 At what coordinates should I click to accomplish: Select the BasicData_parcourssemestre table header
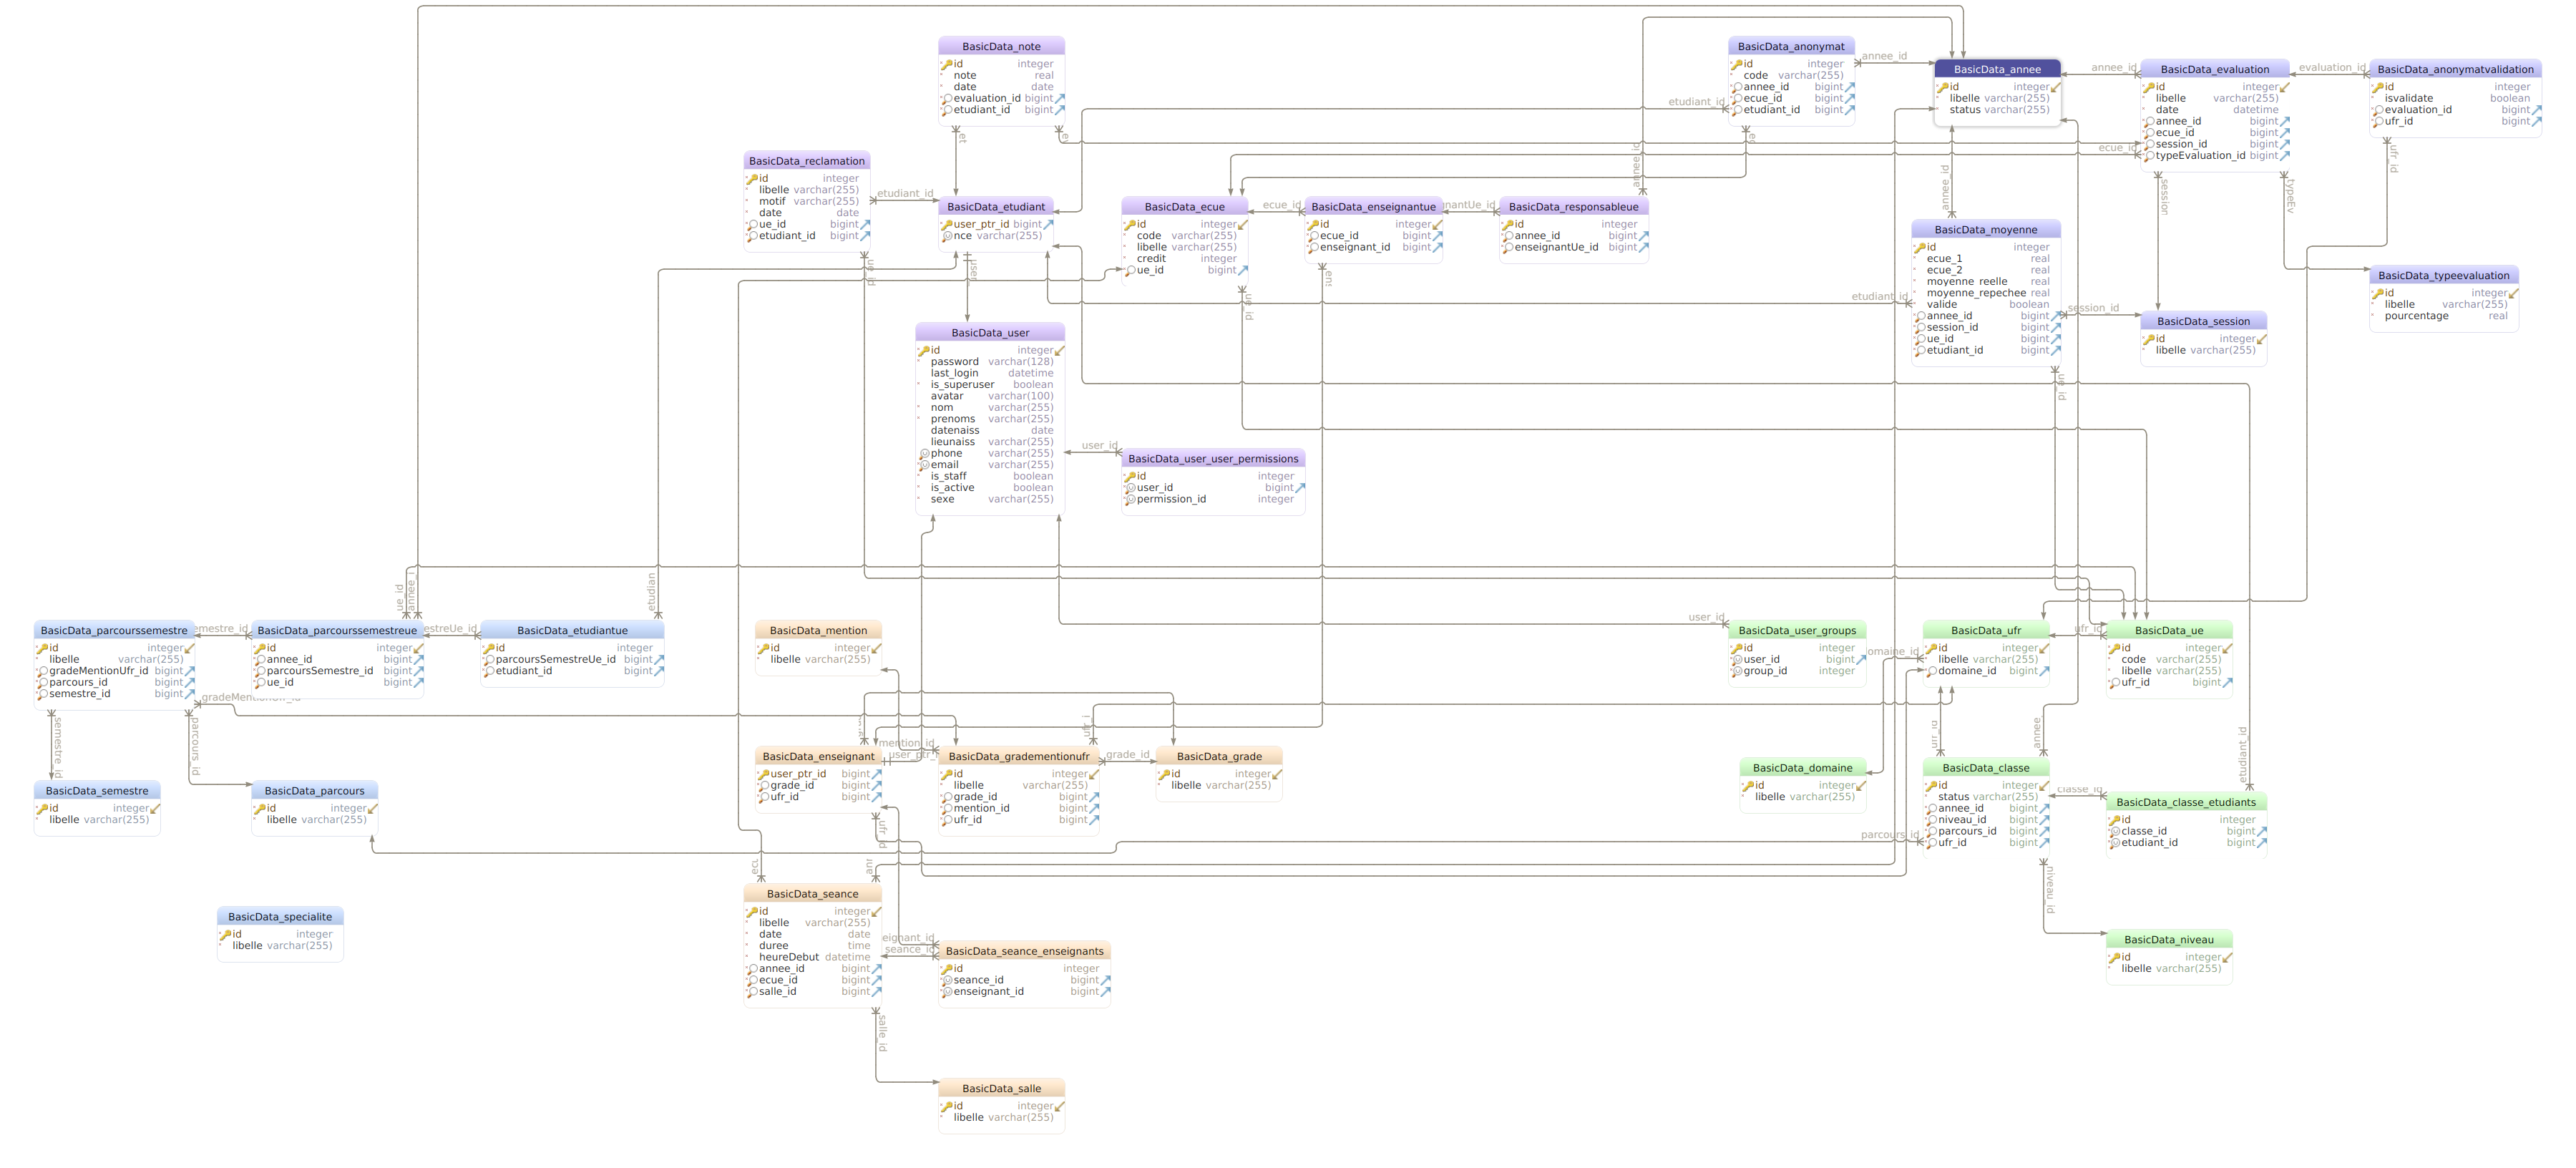(x=114, y=631)
